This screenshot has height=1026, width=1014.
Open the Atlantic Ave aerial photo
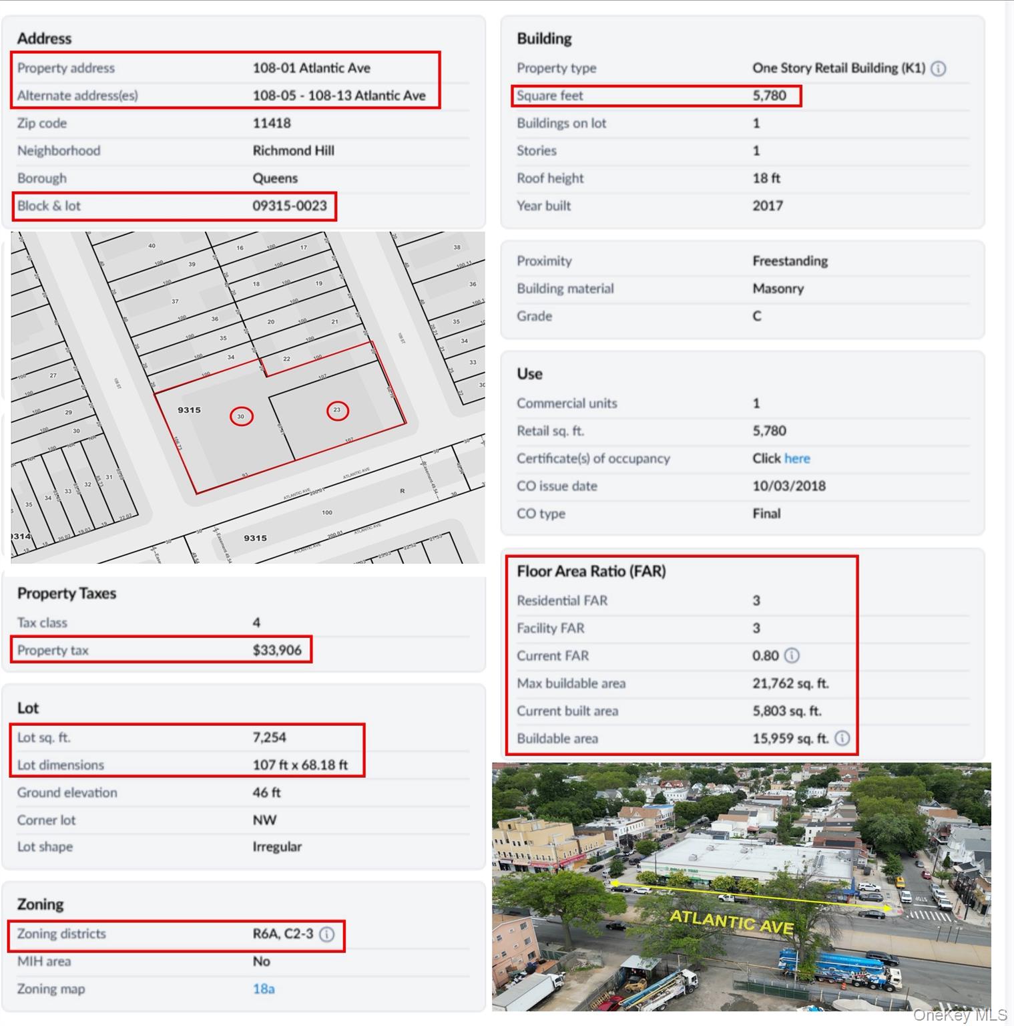click(x=742, y=886)
